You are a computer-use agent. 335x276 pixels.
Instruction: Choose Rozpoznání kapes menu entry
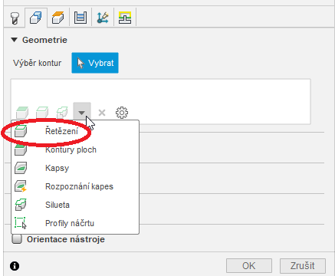(x=75, y=186)
